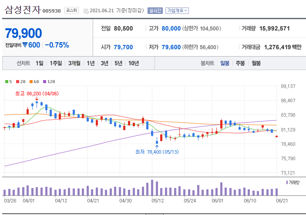Click the 89,137 price axis label
Image resolution: width=306 pixels, height=215 pixels.
(288, 86)
